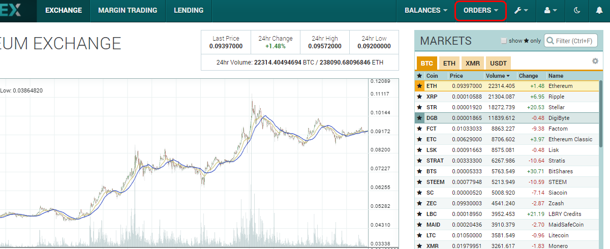This screenshot has height=249, width=610.
Task: Expand the ORDERS dropdown
Action: 480,10
